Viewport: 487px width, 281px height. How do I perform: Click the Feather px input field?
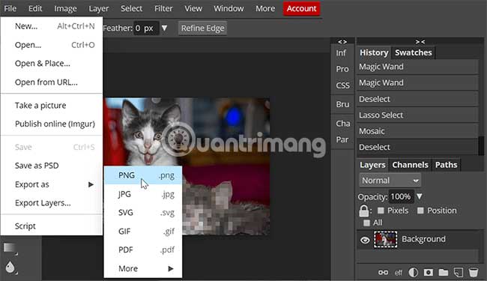tap(146, 28)
